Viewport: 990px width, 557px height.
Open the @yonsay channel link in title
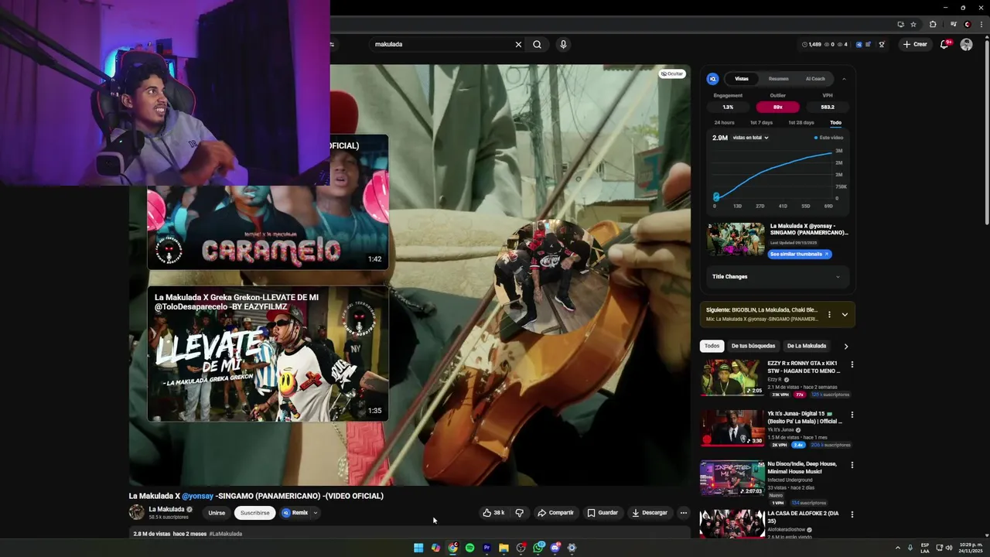point(197,496)
